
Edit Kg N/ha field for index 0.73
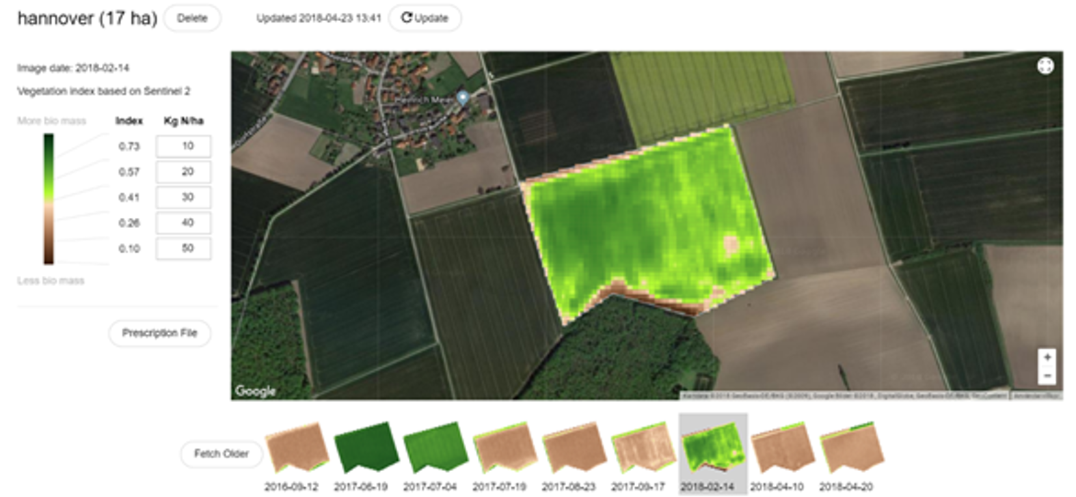coord(183,146)
